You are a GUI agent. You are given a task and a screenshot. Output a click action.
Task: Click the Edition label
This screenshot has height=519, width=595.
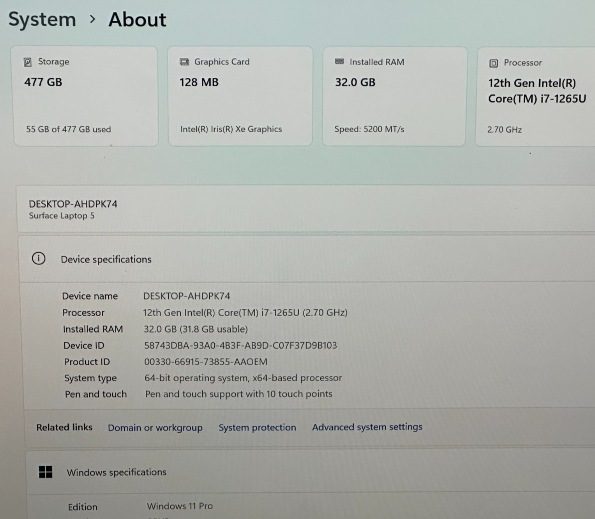pyautogui.click(x=83, y=507)
